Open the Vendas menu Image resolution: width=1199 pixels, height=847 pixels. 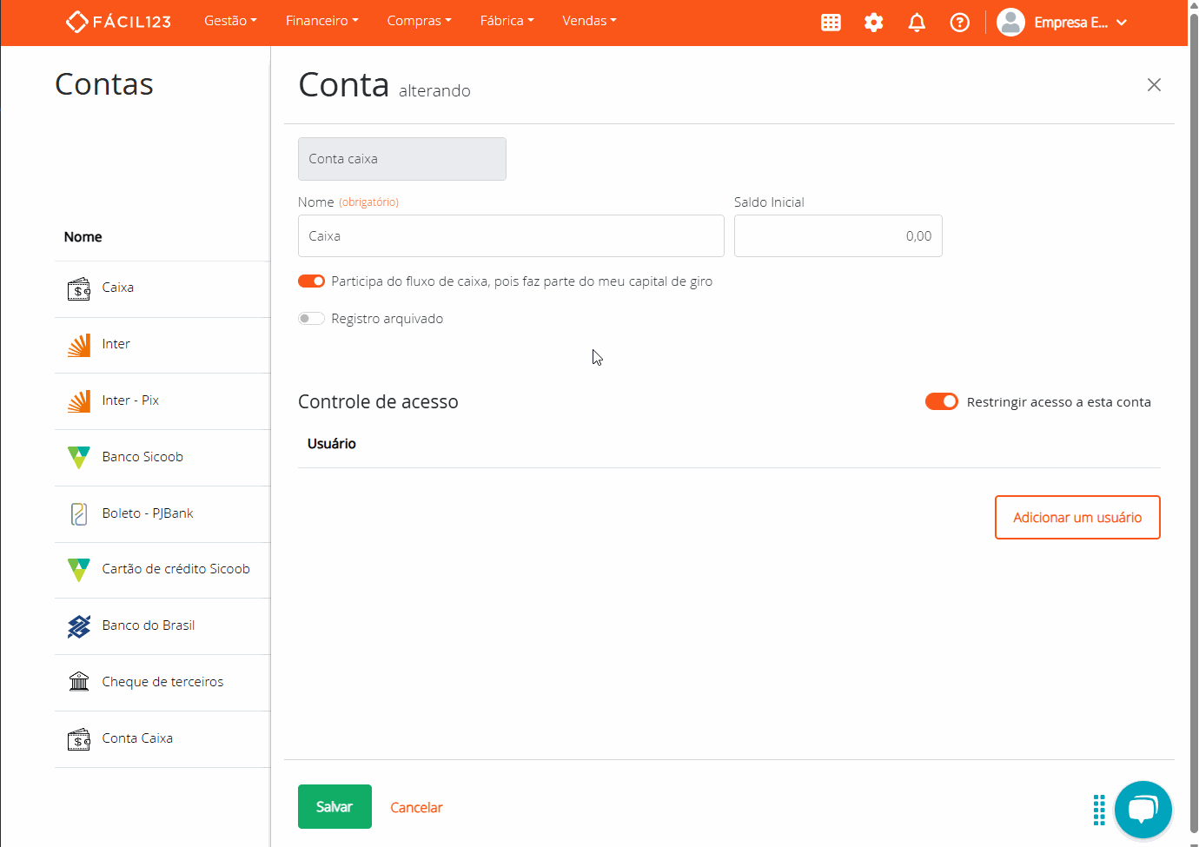589,21
